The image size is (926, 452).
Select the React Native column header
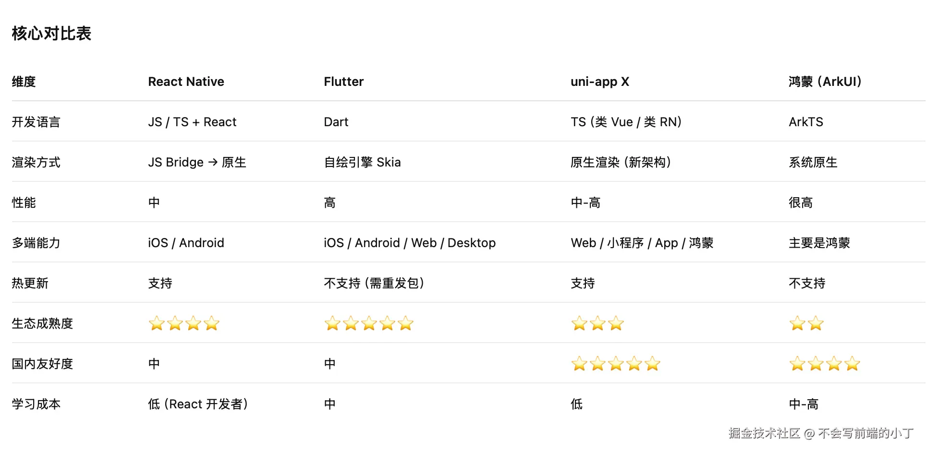tap(186, 82)
